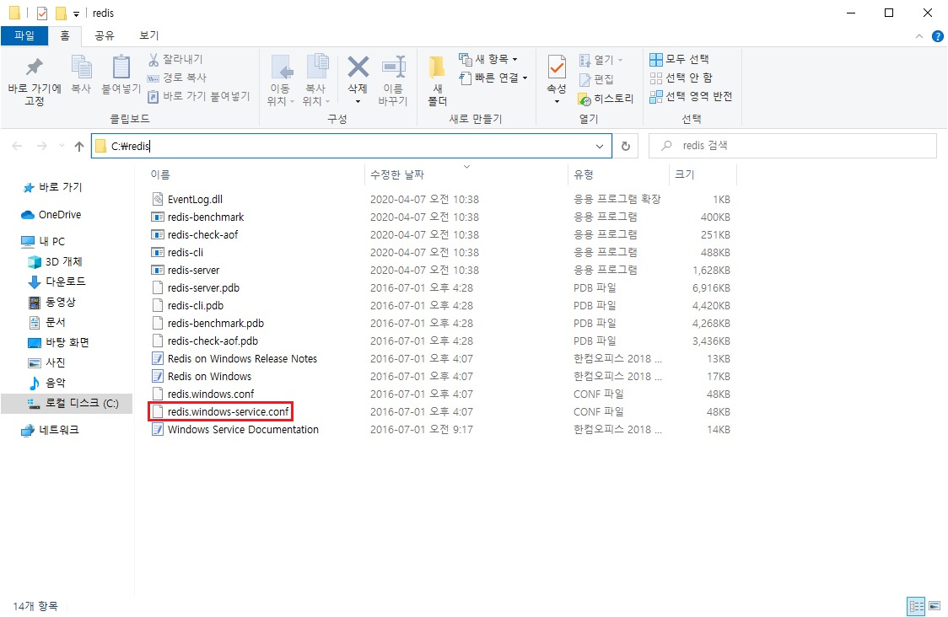Switch to large icons view in status bar
948x617 pixels.
click(935, 605)
